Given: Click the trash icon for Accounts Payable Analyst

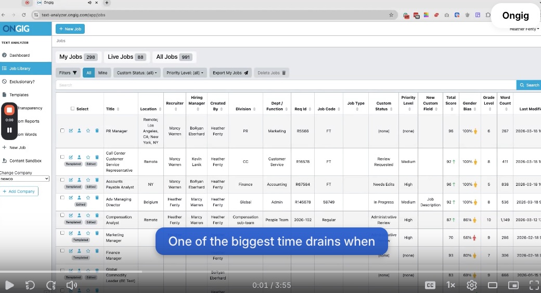Looking at the screenshot, I should click(x=97, y=181).
